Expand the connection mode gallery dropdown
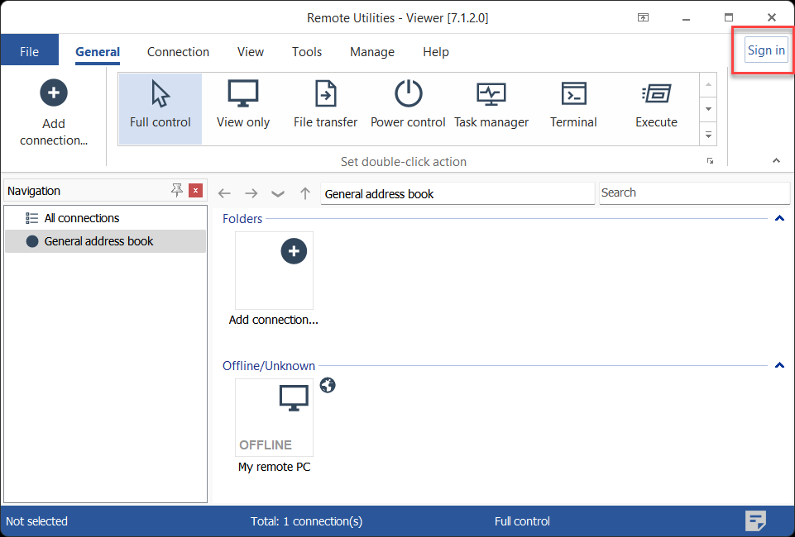Screen dimensions: 795x537 click(x=708, y=133)
